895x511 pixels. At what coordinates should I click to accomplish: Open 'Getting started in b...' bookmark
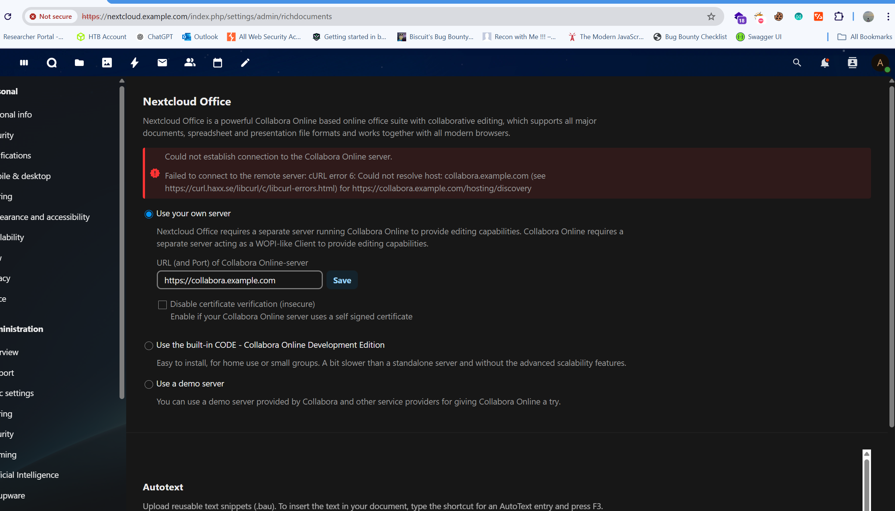pyautogui.click(x=349, y=37)
